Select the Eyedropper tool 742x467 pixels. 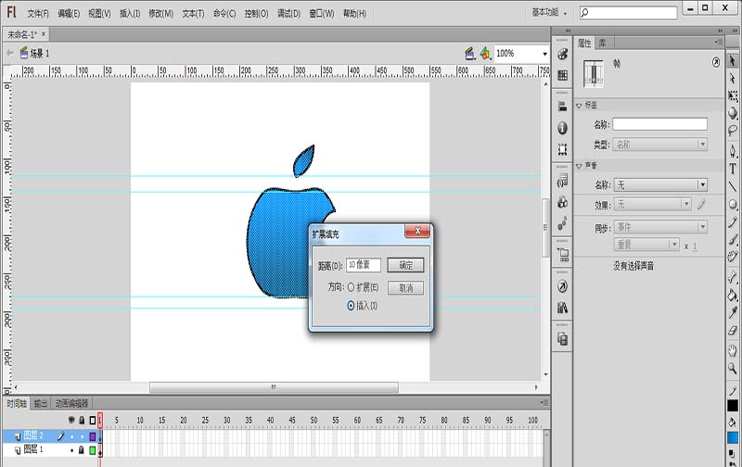(733, 312)
